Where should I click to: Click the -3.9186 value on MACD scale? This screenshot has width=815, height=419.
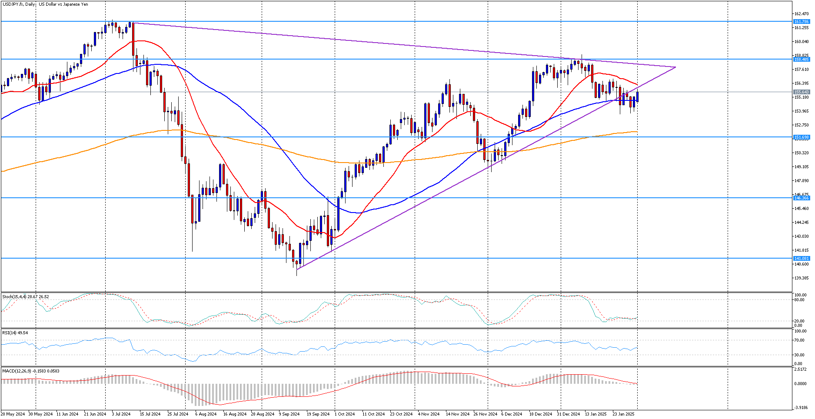click(x=801, y=407)
